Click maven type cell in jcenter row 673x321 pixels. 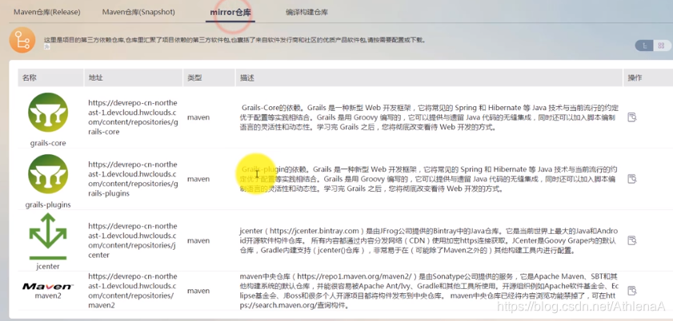[198, 240]
